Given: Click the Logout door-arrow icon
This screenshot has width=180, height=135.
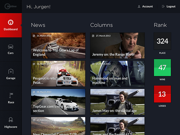Looking at the screenshot, I should coord(163,6).
